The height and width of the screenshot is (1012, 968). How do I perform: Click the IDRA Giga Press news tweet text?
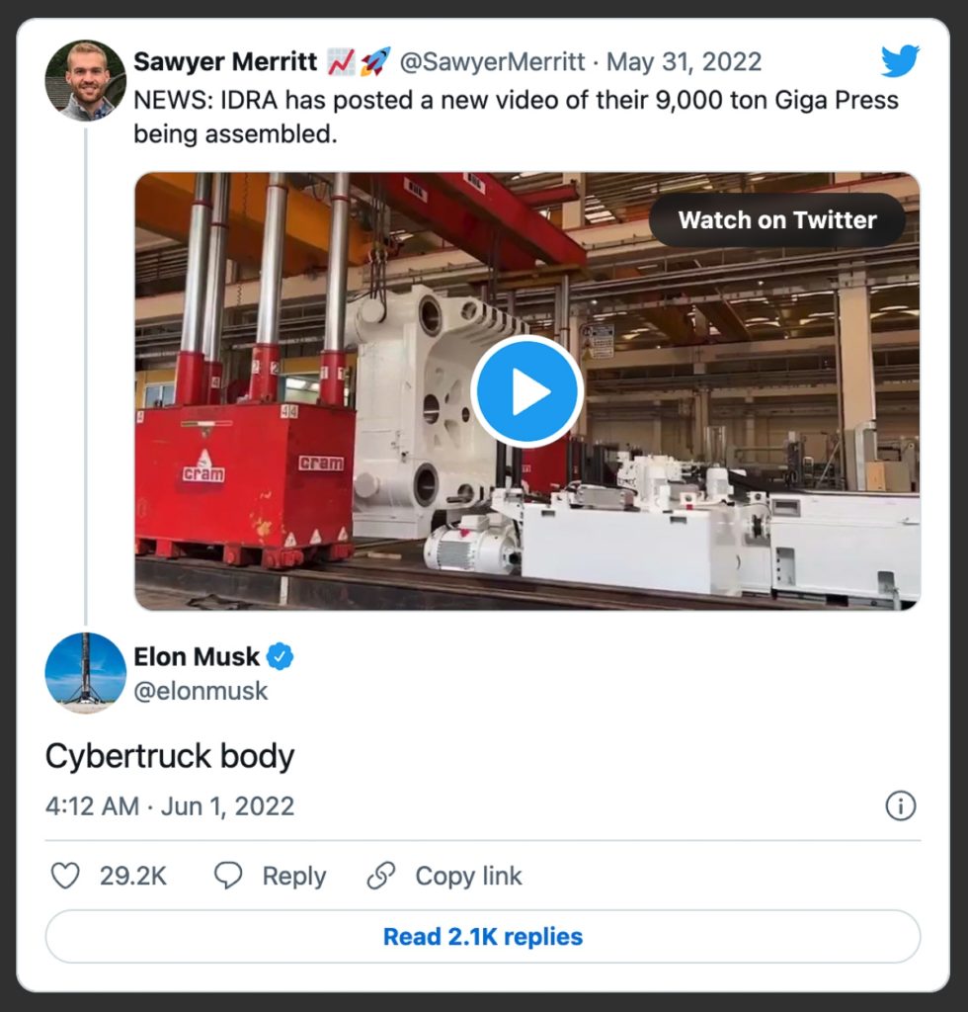pos(516,117)
